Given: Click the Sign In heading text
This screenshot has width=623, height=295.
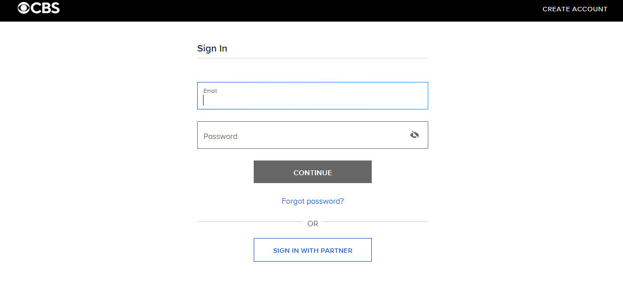Looking at the screenshot, I should [212, 49].
